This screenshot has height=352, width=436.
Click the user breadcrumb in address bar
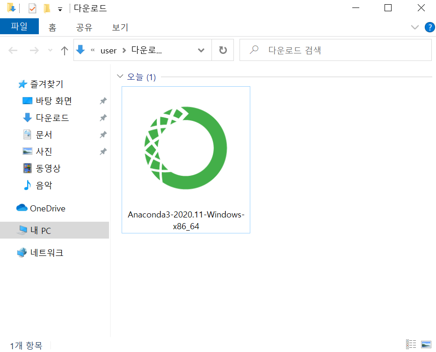pyautogui.click(x=109, y=51)
